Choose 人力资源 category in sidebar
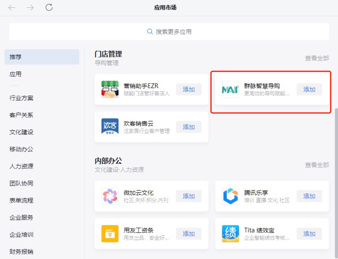 coord(21,166)
